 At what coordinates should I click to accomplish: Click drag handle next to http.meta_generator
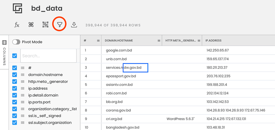tap(22, 82)
